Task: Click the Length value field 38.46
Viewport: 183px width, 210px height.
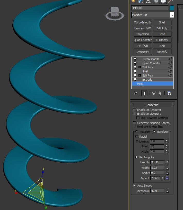Action: tap(158, 162)
